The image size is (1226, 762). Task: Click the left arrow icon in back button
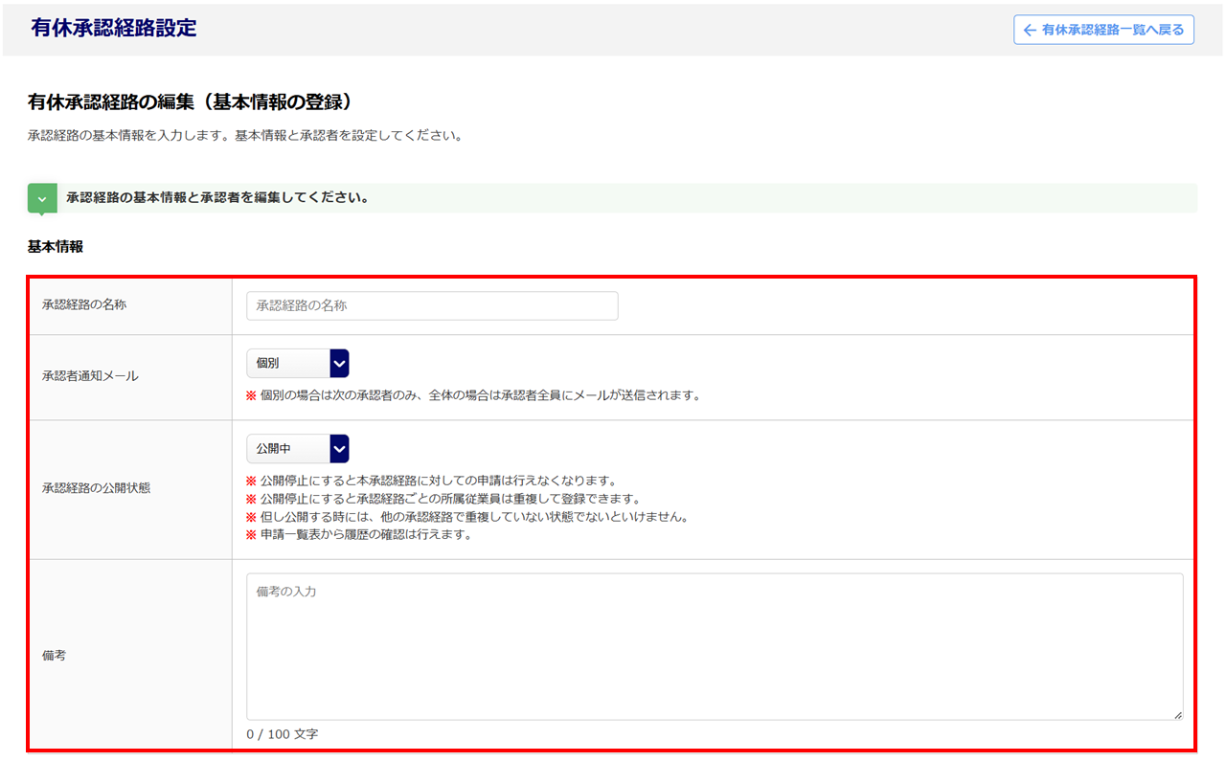(x=1030, y=30)
